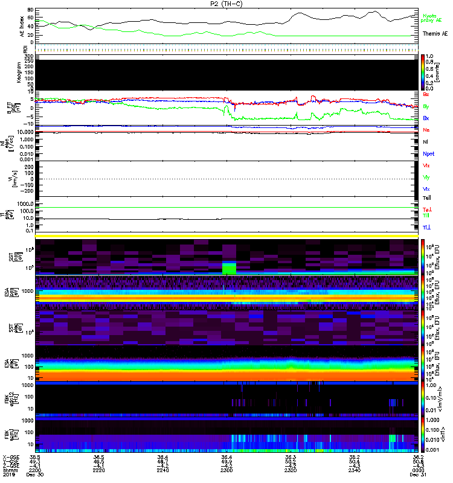Click the blue Npot legend label

point(429,154)
